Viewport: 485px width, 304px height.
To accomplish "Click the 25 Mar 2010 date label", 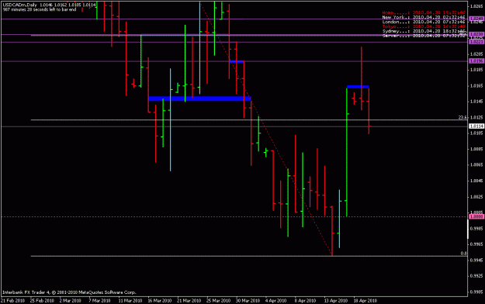I will point(218,301).
